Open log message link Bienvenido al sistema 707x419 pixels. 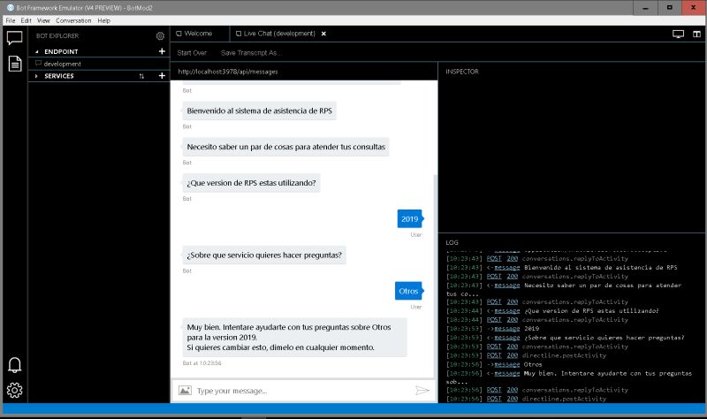click(x=506, y=268)
